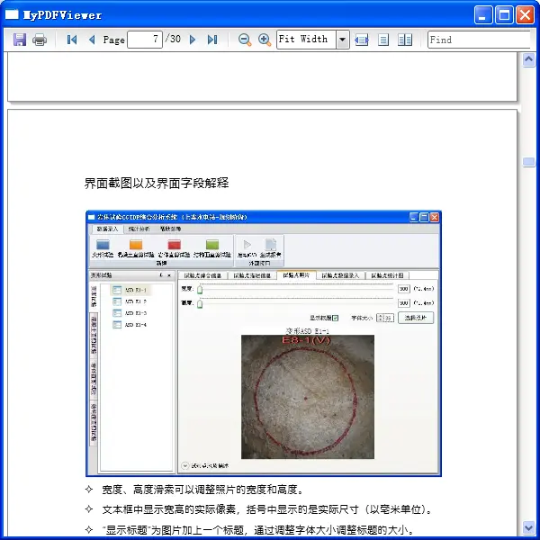Fit page to width icon button

(x=362, y=40)
